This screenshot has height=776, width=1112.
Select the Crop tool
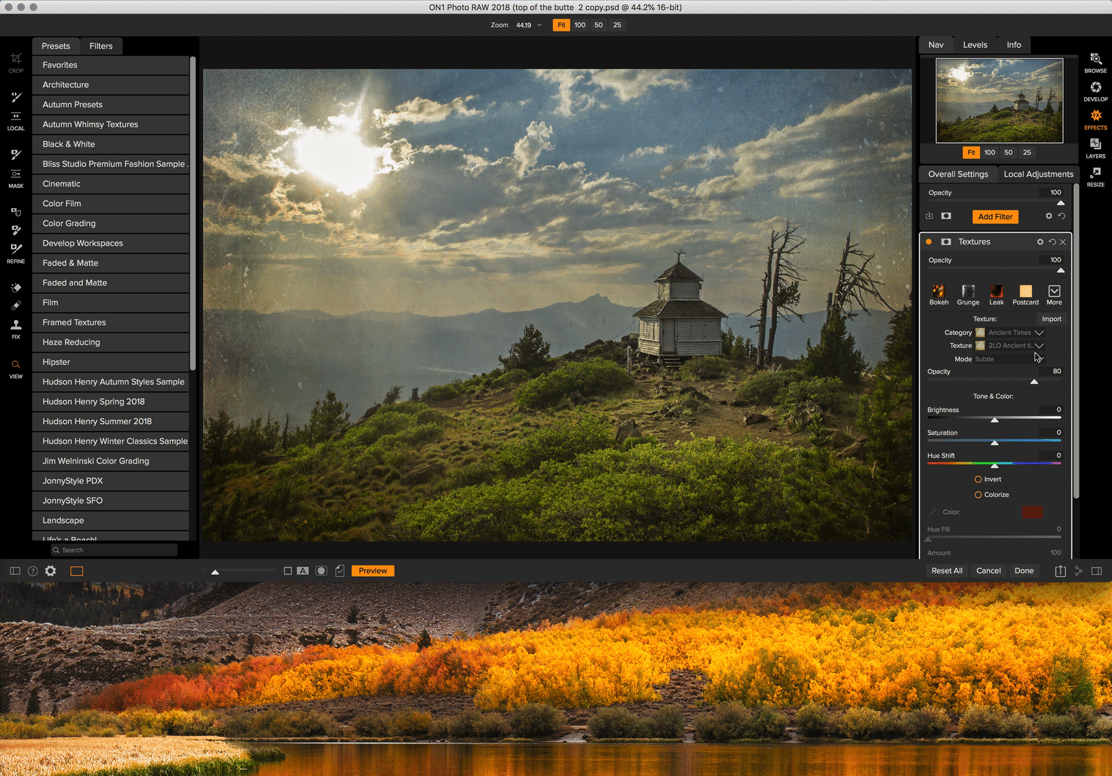16,62
